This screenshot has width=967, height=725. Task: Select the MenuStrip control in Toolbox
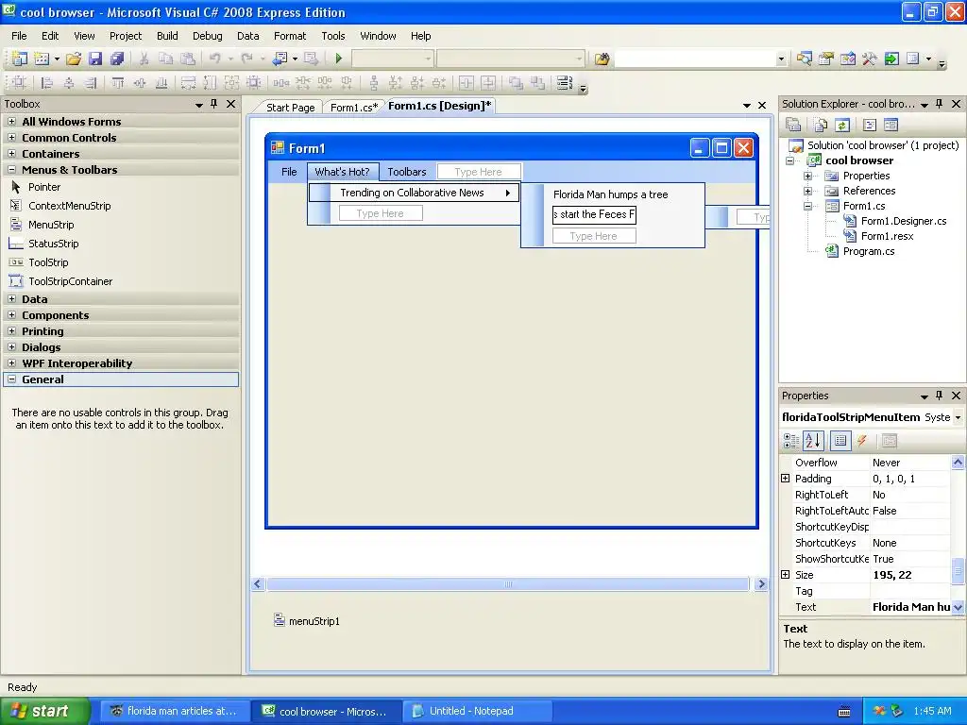coord(51,225)
